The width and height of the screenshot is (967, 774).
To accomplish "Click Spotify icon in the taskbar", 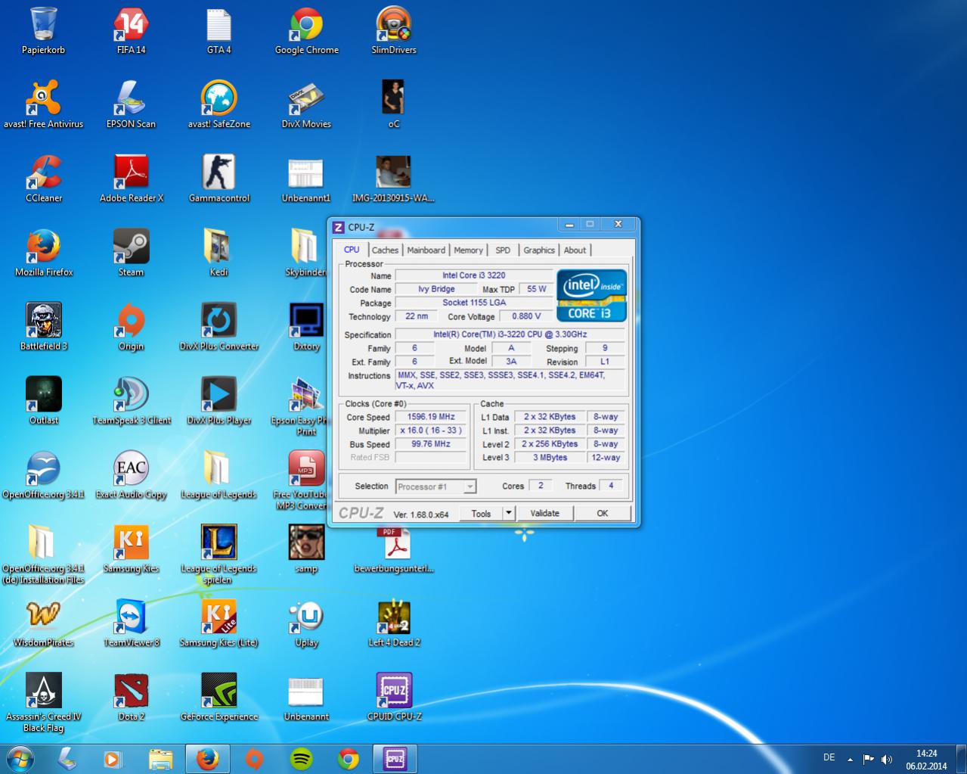I will pos(302,759).
